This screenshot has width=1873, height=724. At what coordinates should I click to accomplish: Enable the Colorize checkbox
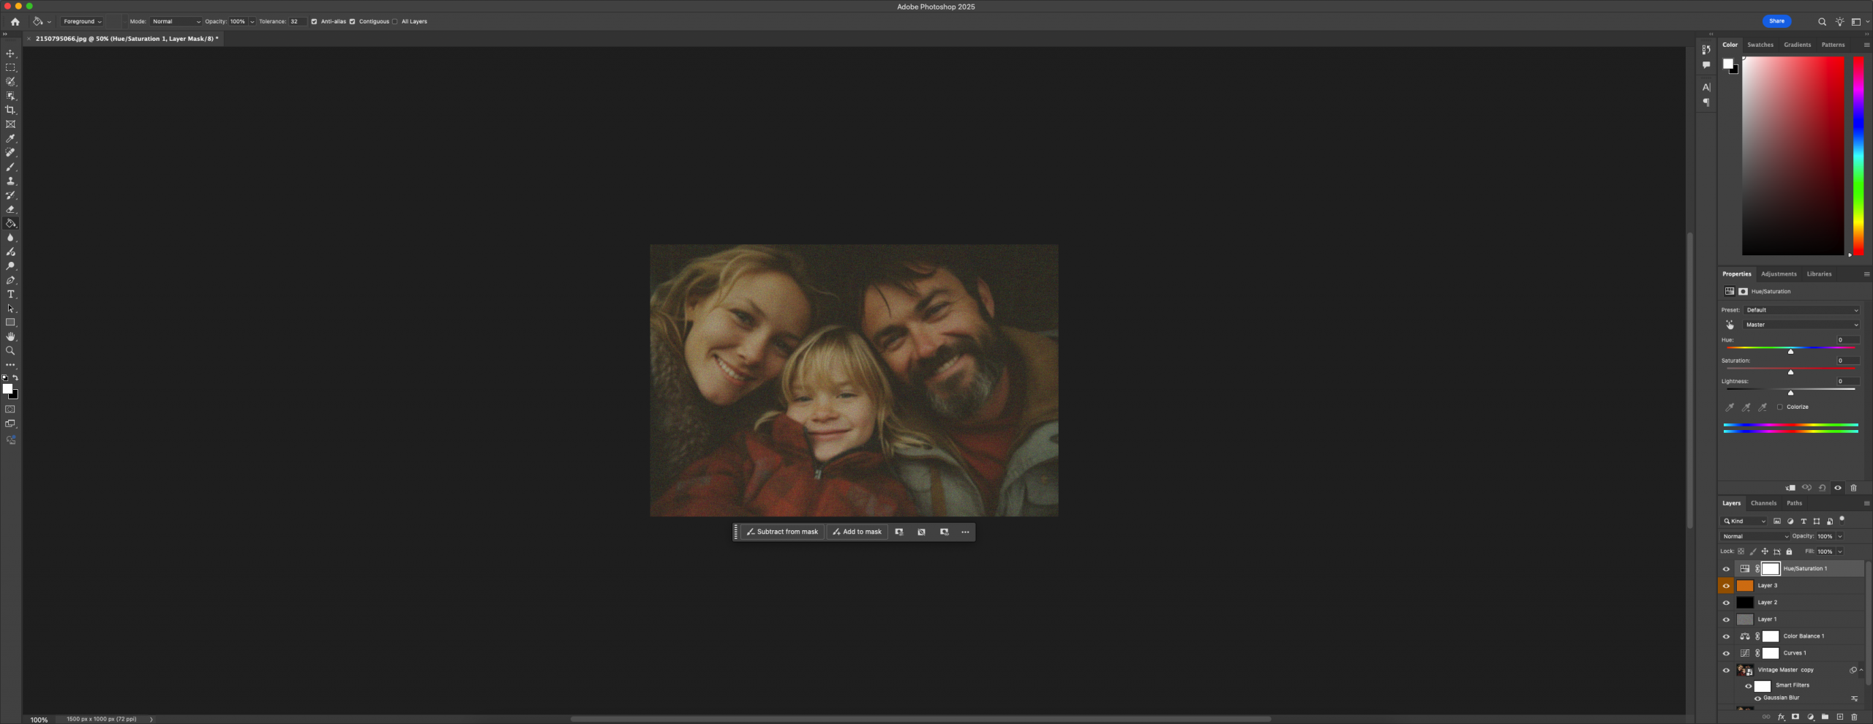pos(1780,407)
